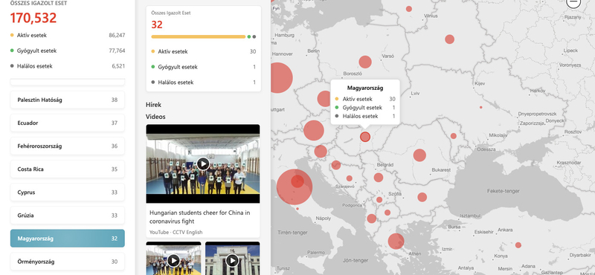Screen dimensions: 595x275
Task: Open the Hungarian students cheer for China link
Action: (x=199, y=217)
